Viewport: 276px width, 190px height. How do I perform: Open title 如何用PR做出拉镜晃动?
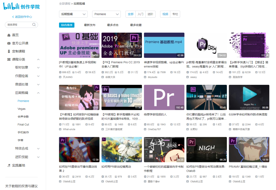tap(116, 167)
